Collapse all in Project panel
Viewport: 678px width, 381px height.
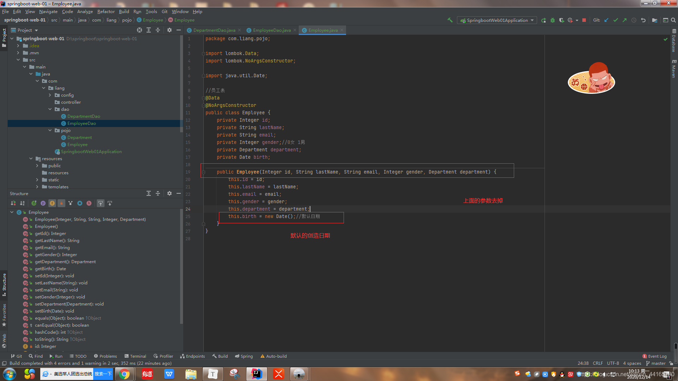158,30
